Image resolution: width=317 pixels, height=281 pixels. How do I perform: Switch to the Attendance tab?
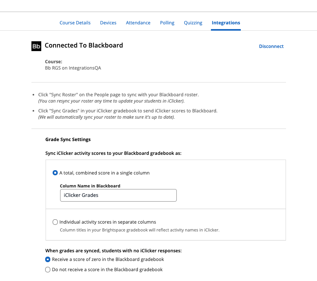click(x=138, y=22)
